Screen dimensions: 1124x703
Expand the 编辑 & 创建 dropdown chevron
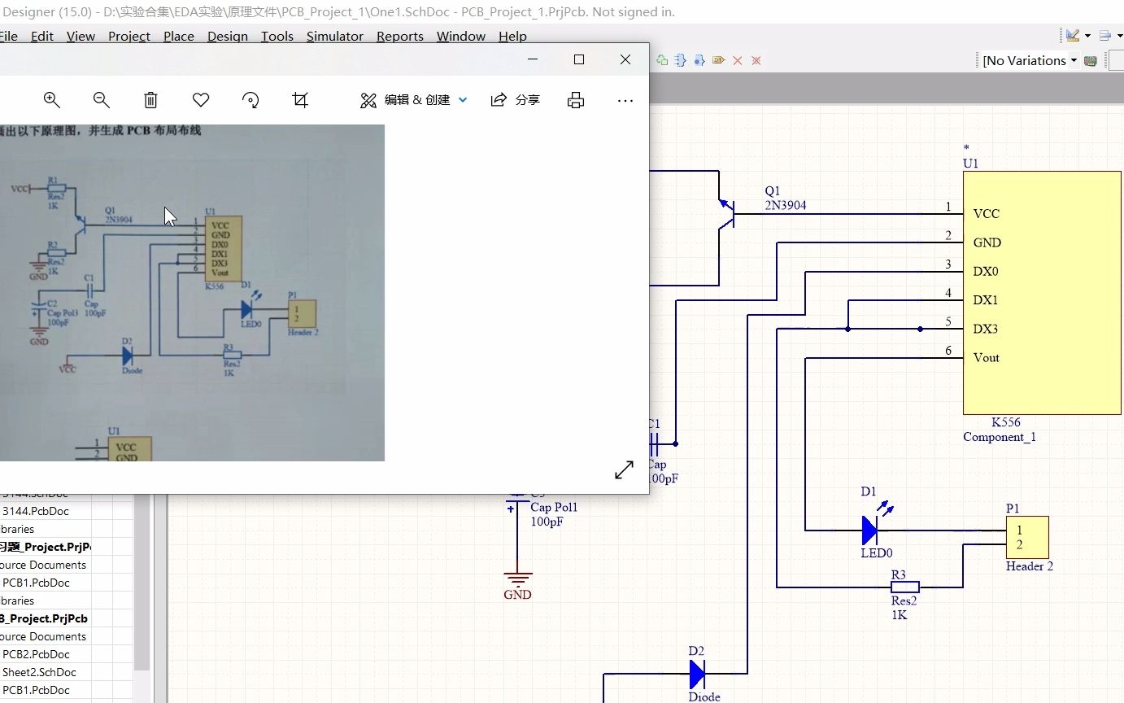click(463, 99)
